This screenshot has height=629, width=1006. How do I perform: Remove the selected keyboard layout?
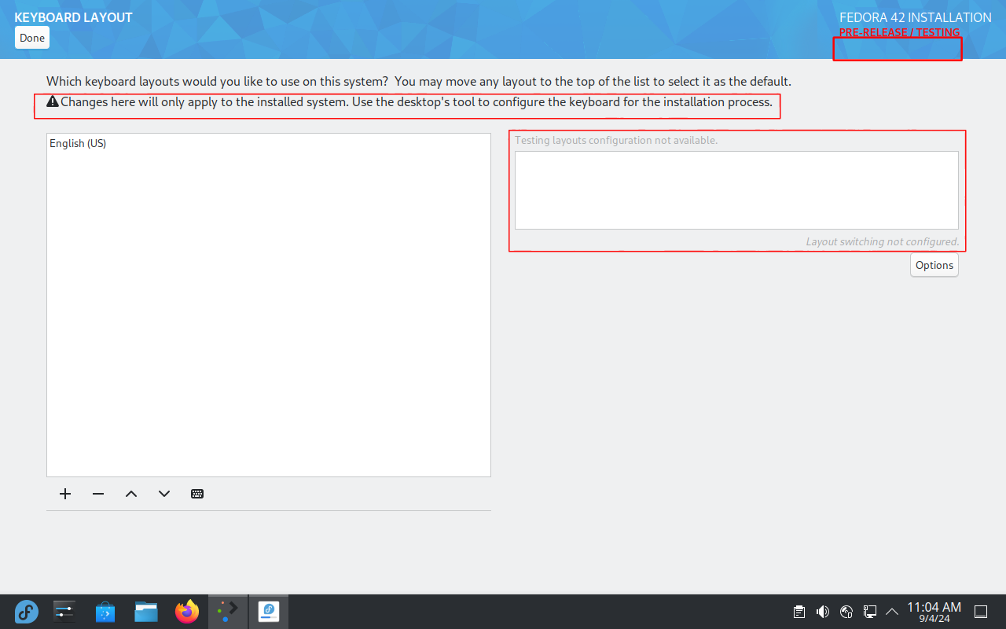coord(98,494)
